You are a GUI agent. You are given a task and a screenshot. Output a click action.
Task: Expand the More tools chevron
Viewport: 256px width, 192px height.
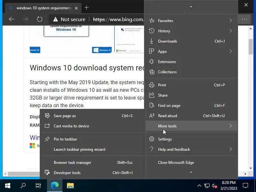230,126
